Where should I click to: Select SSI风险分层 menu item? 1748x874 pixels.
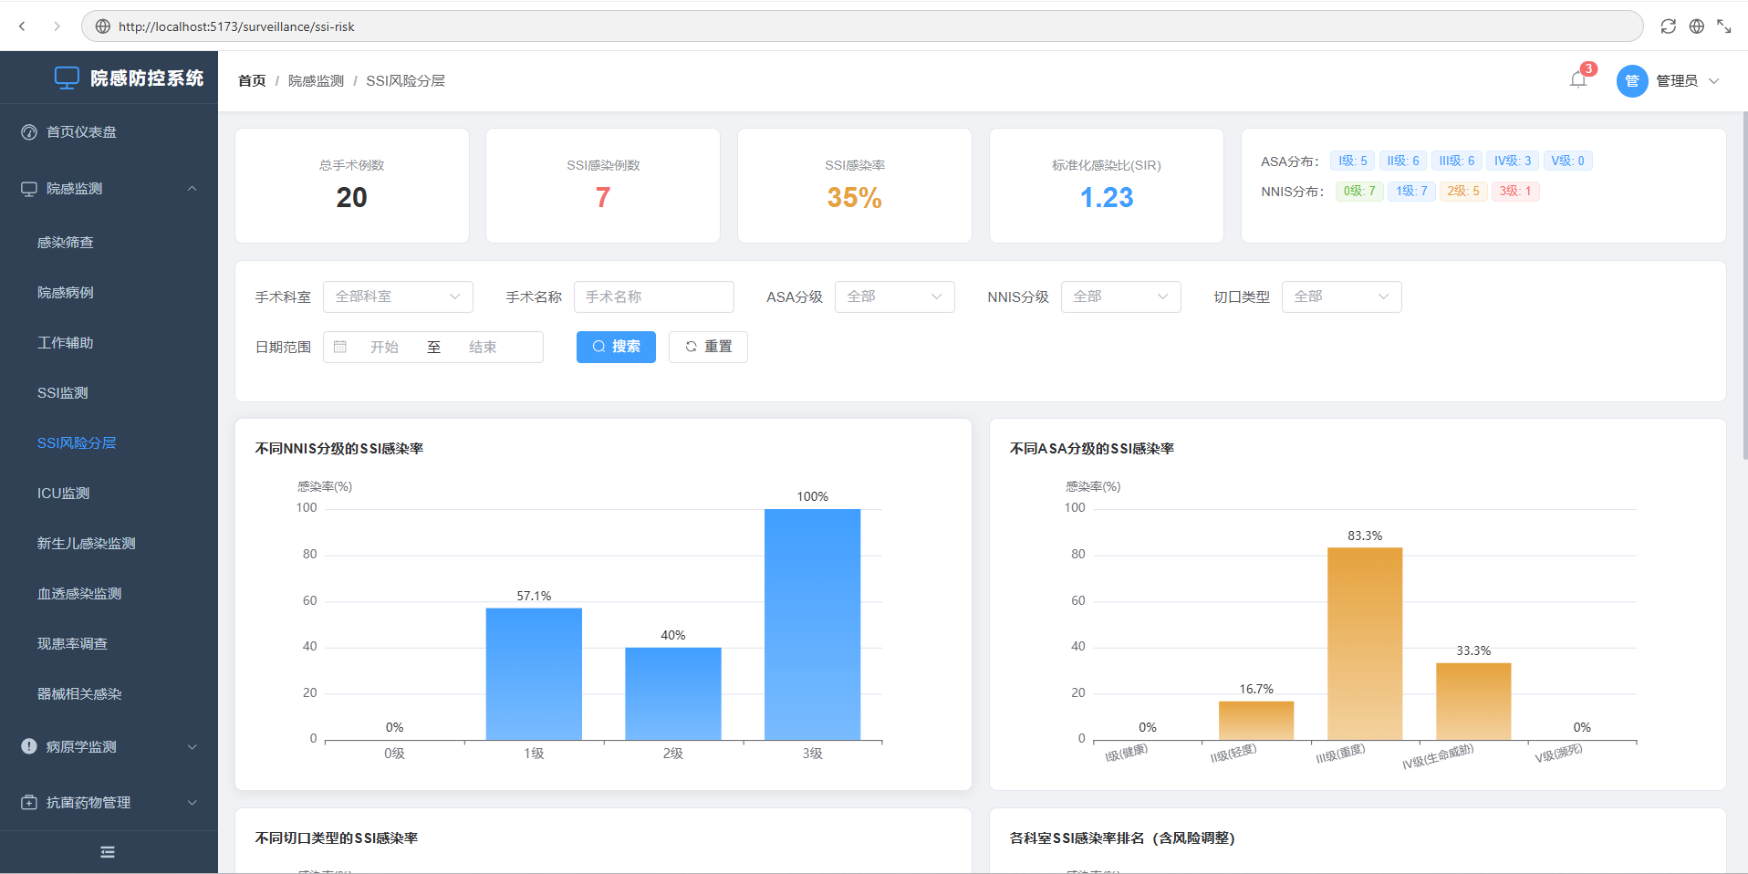[109, 443]
